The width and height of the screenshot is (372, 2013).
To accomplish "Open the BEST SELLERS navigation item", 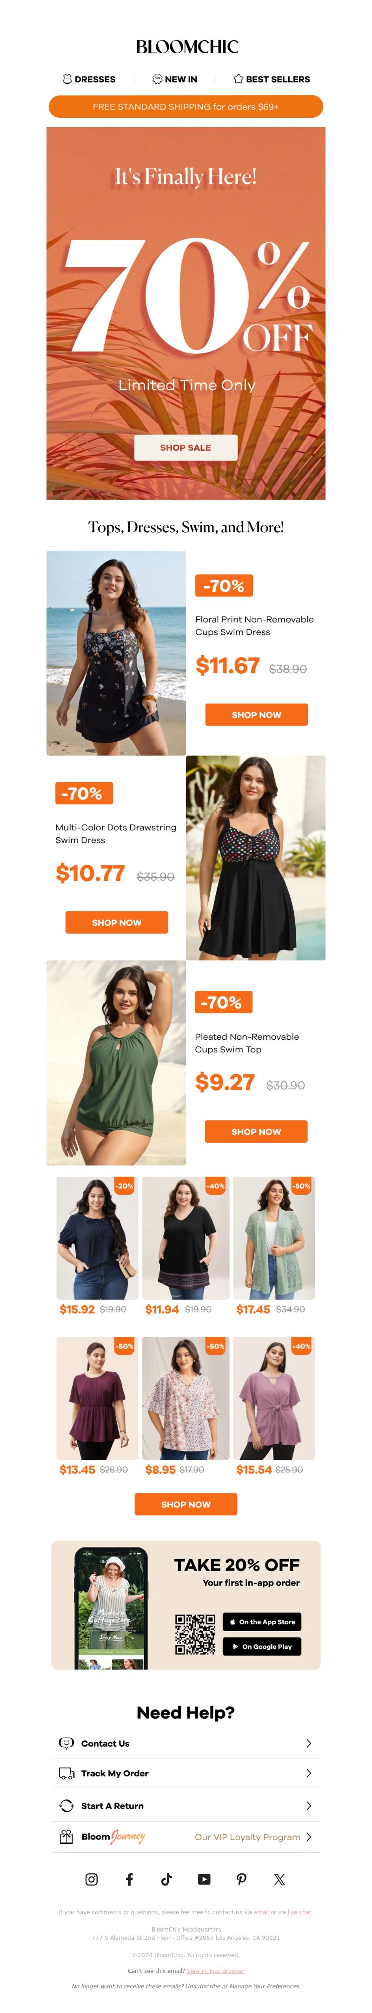I will [272, 79].
